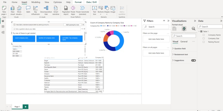Click 'count company sizes' suggestion
The image size is (223, 111).
point(24,39)
